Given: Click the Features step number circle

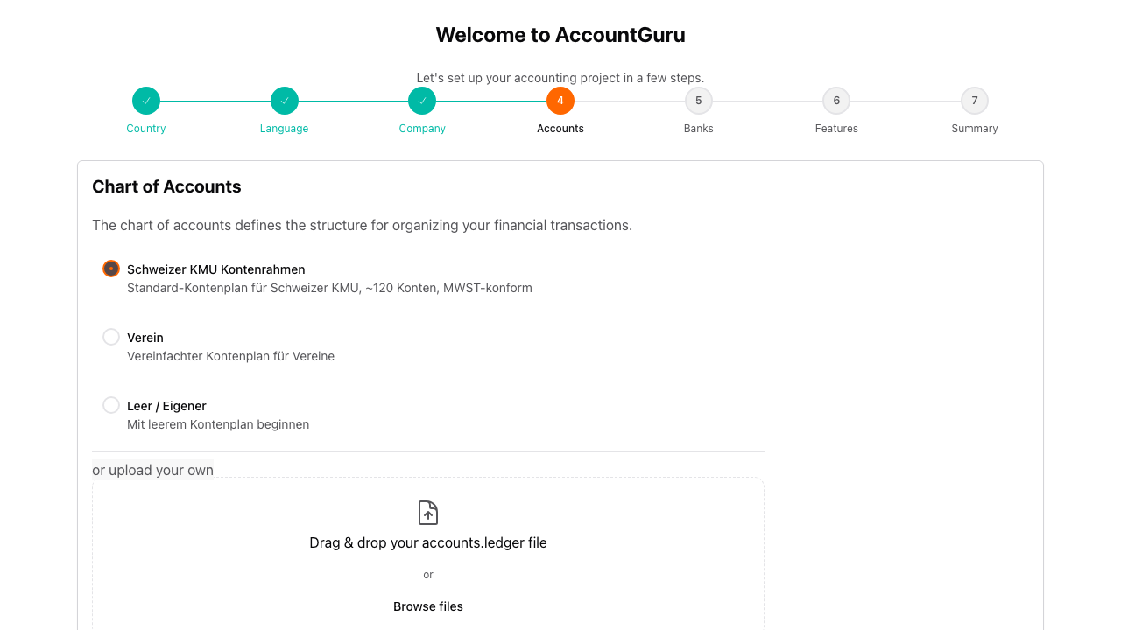Looking at the screenshot, I should tap(836, 100).
